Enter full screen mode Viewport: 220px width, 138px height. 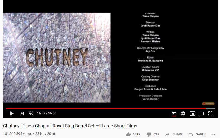click(x=210, y=113)
